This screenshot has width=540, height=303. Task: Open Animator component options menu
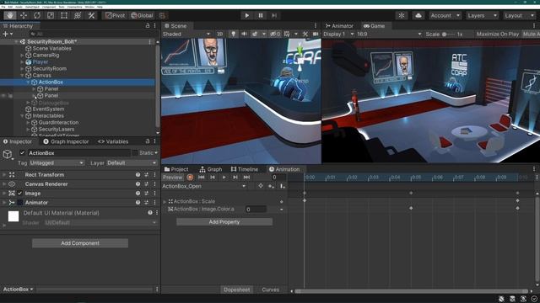[x=154, y=203]
